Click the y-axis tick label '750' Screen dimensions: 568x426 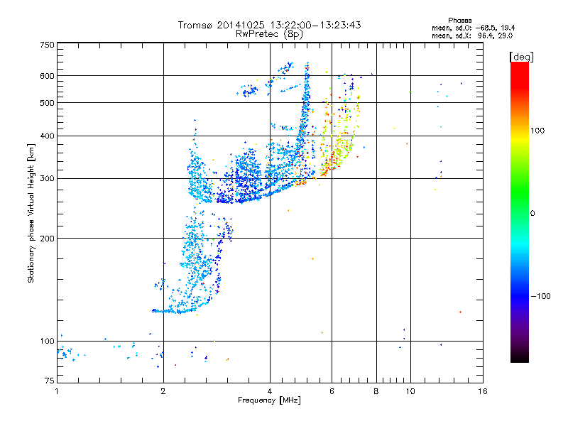(x=47, y=45)
